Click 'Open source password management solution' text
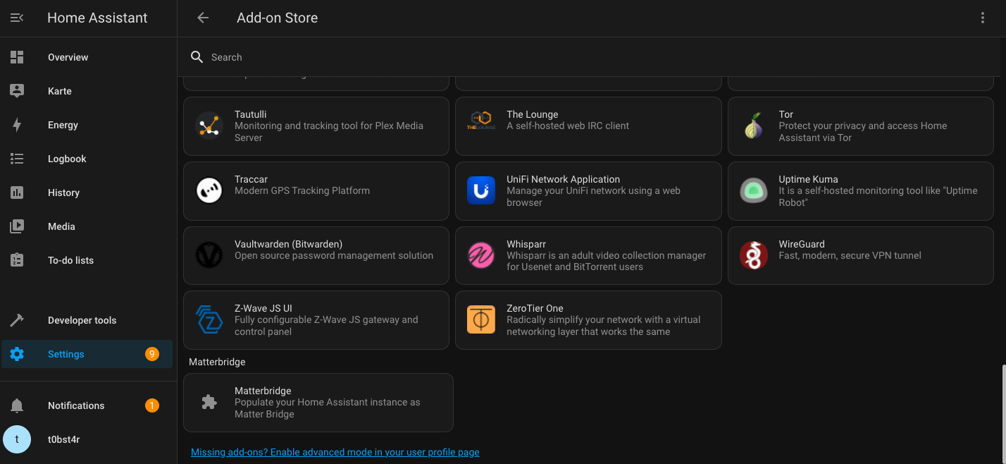The height and width of the screenshot is (464, 1006). coord(334,255)
